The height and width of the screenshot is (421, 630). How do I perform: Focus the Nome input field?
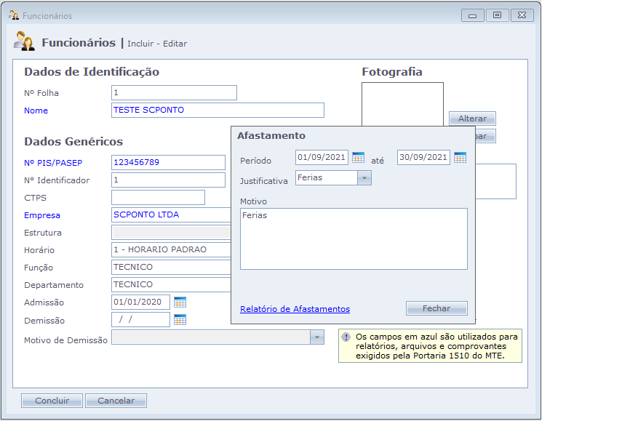click(218, 111)
